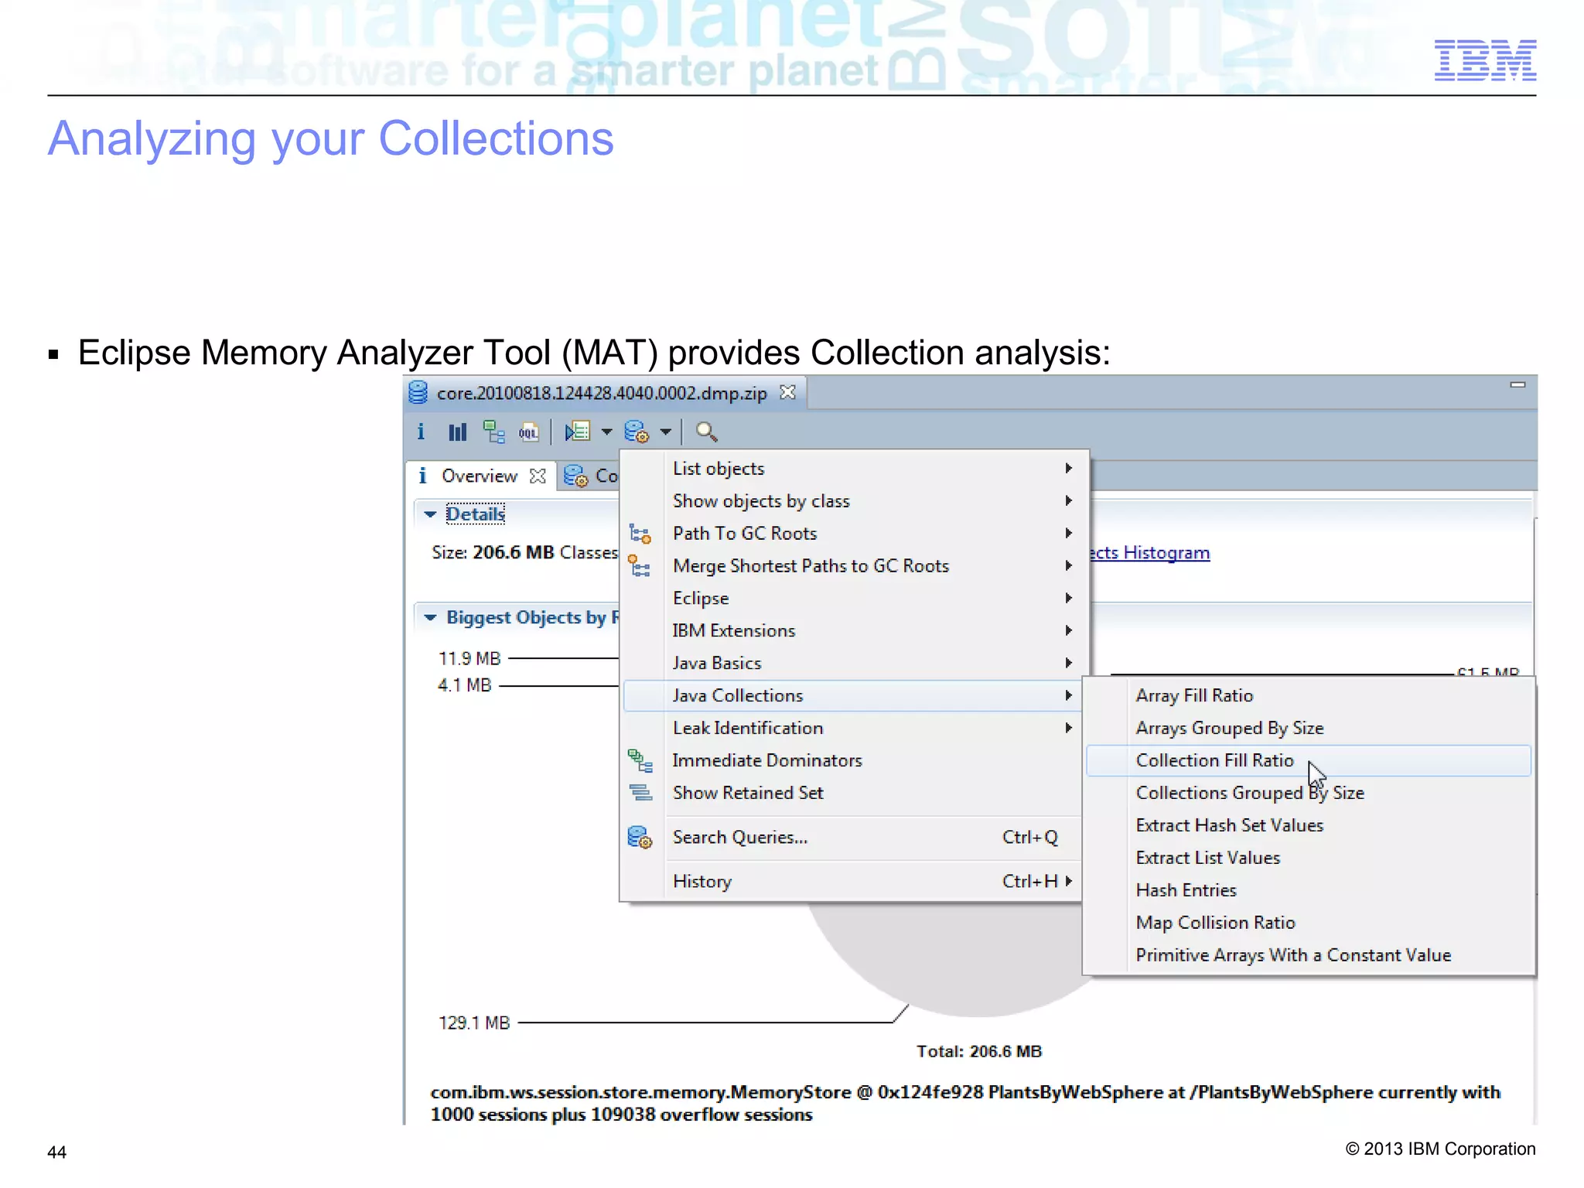Image resolution: width=1584 pixels, height=1188 pixels.
Task: Click the Find Object by Address magnifier
Action: click(706, 432)
